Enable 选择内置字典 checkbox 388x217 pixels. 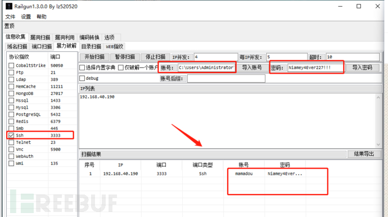pos(82,67)
